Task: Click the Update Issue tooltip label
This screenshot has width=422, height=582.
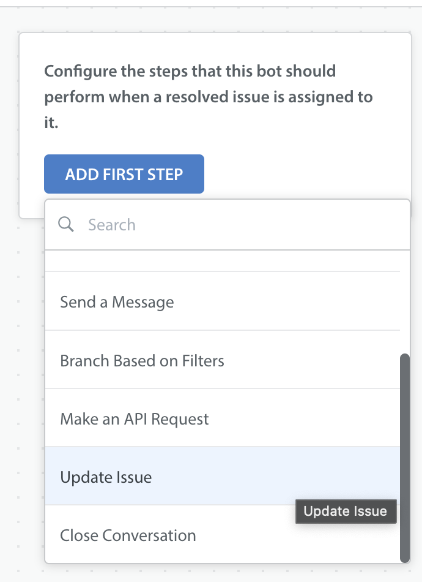Action: (x=346, y=512)
